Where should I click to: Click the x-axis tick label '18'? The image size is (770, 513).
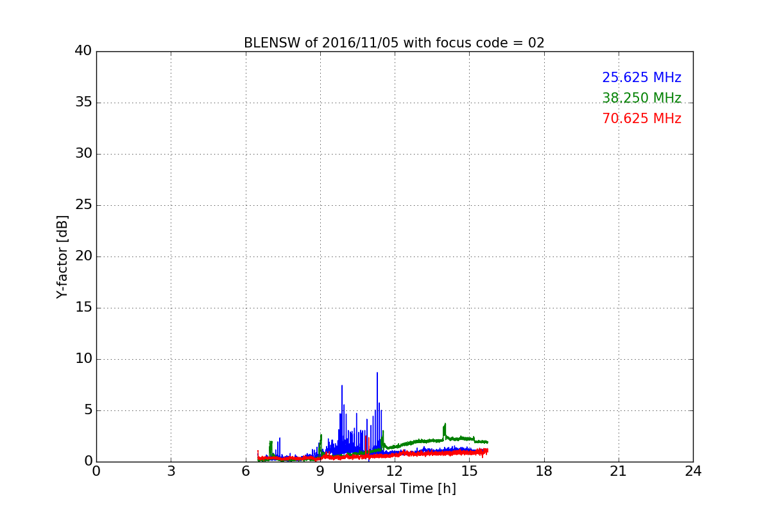click(544, 471)
